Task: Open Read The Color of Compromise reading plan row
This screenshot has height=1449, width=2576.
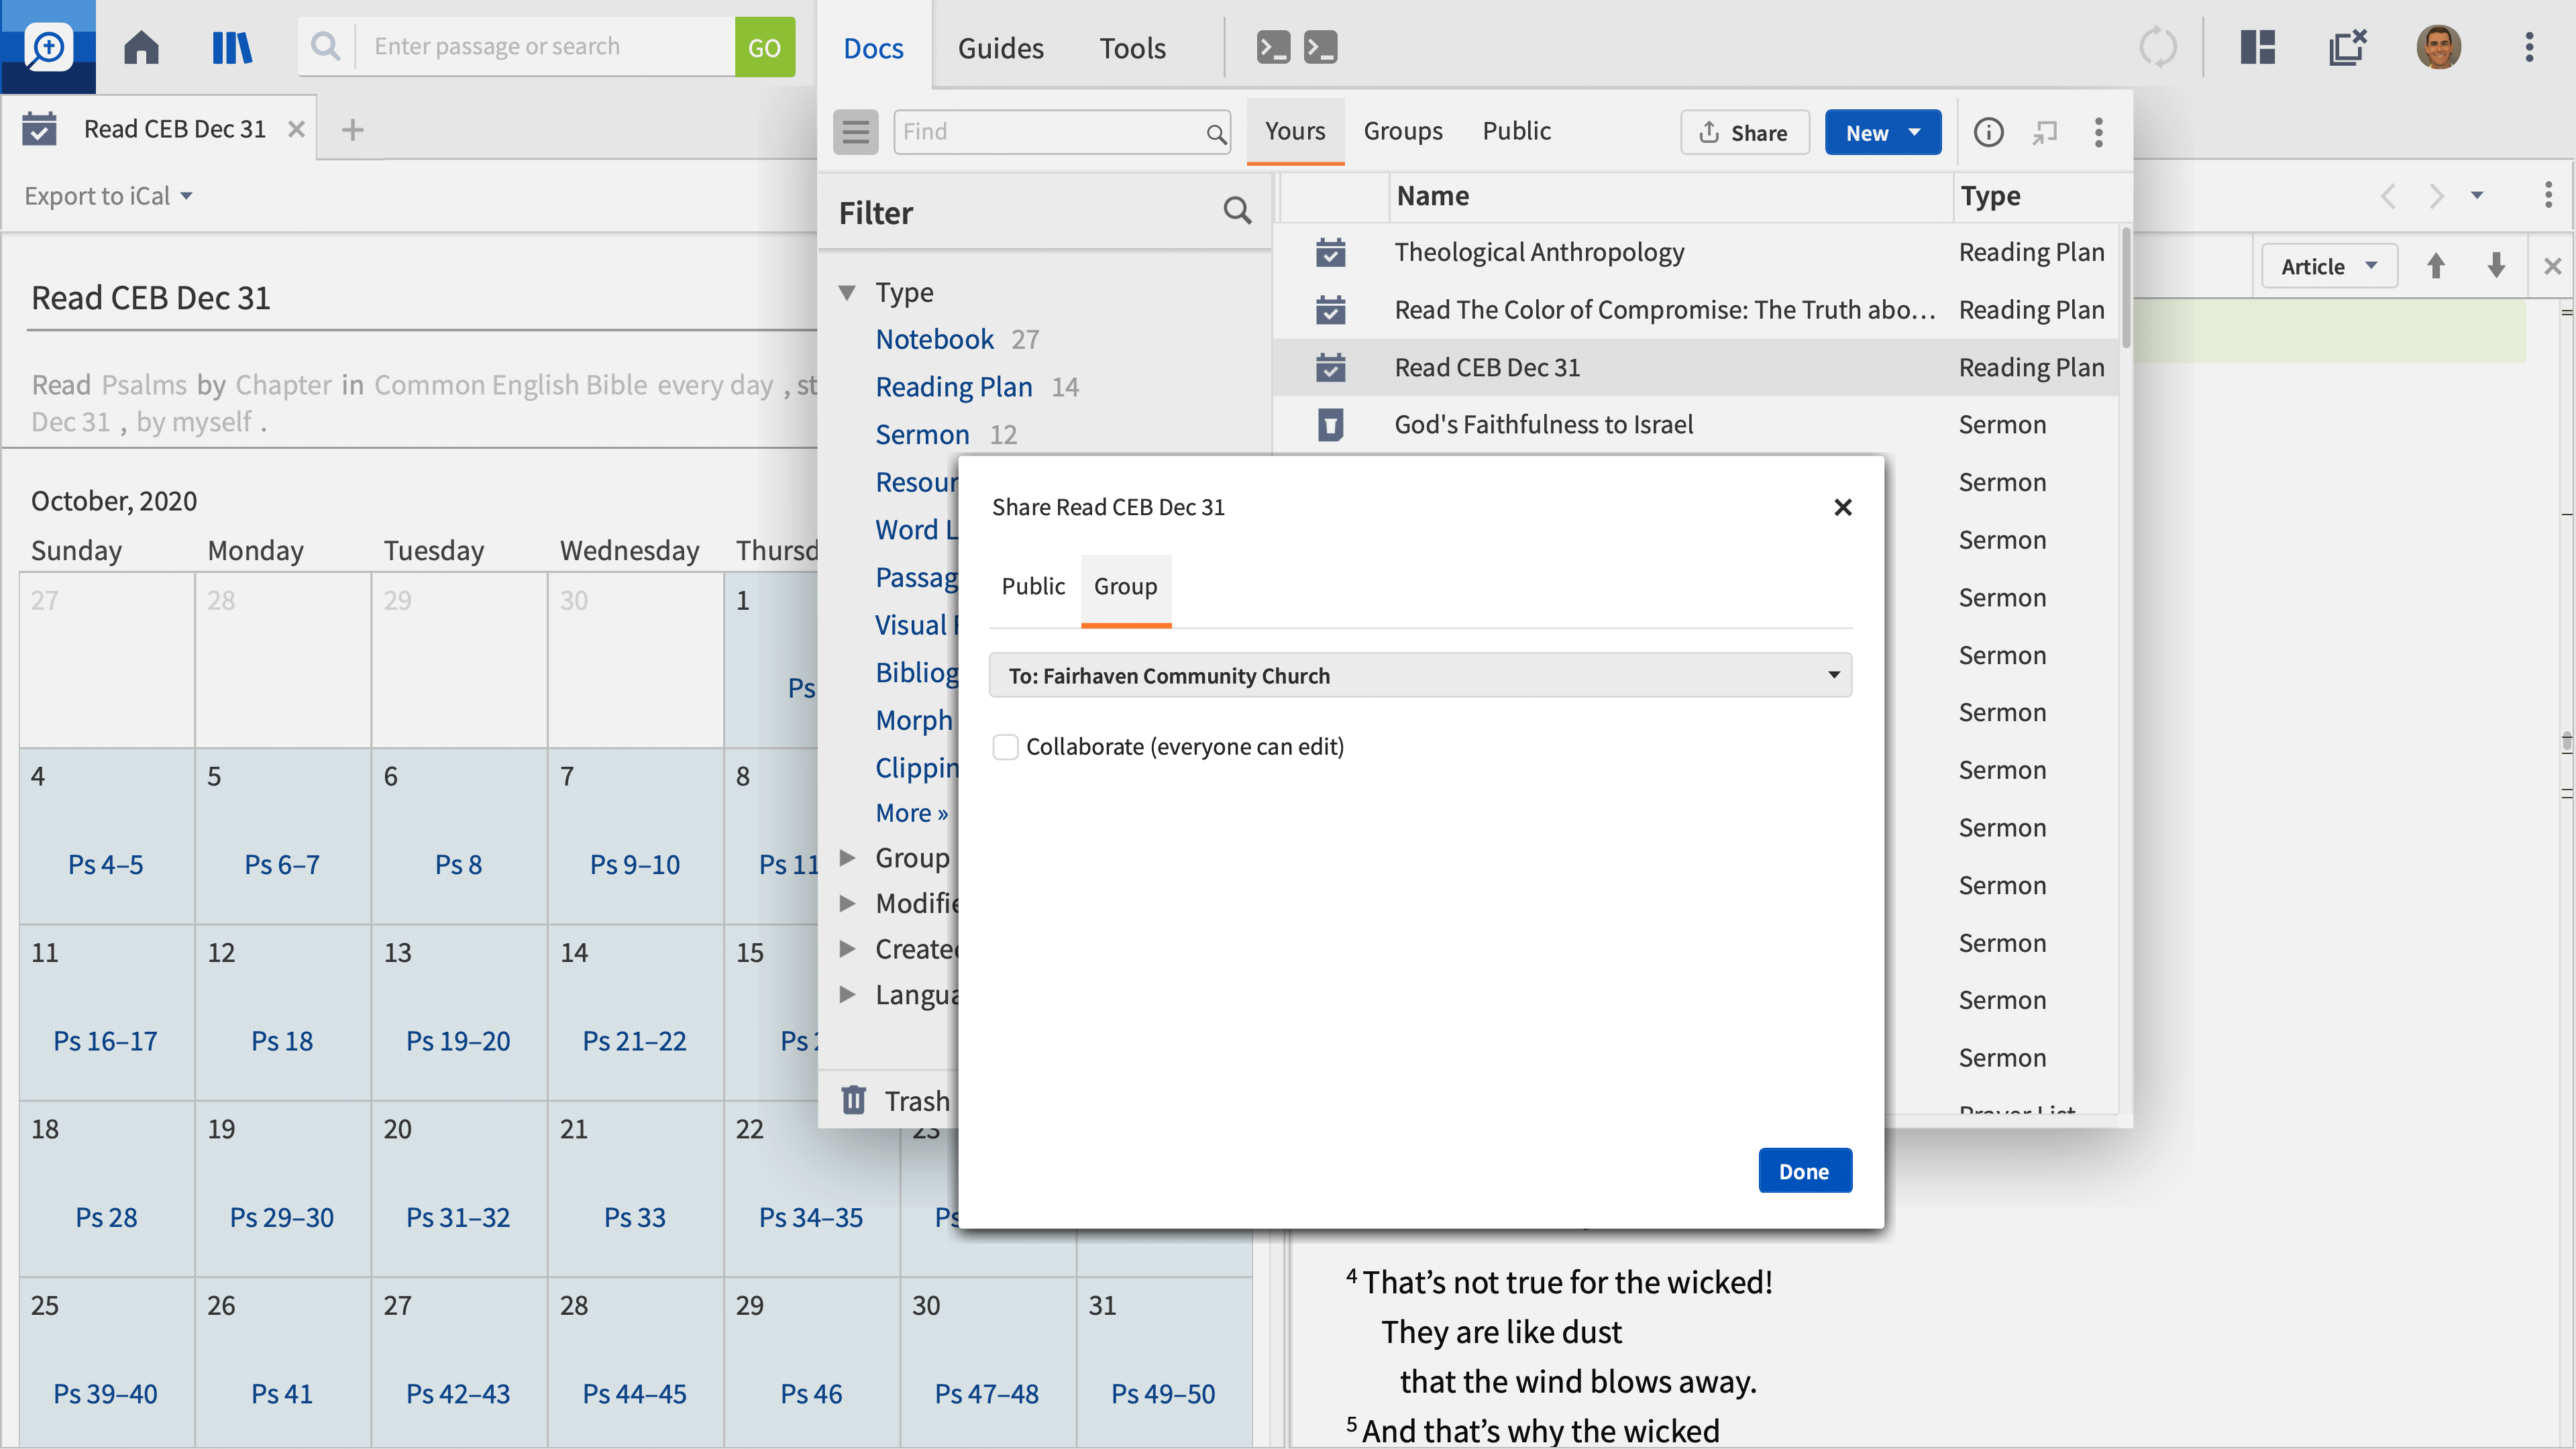Action: (1696, 310)
